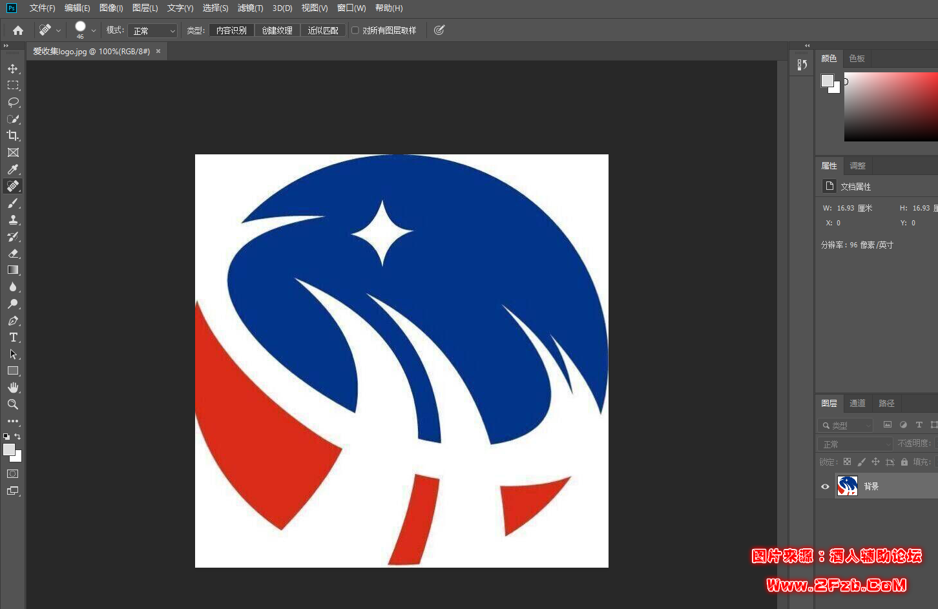The width and height of the screenshot is (938, 609).
Task: Open the brush preset picker dropdown
Action: 94,30
